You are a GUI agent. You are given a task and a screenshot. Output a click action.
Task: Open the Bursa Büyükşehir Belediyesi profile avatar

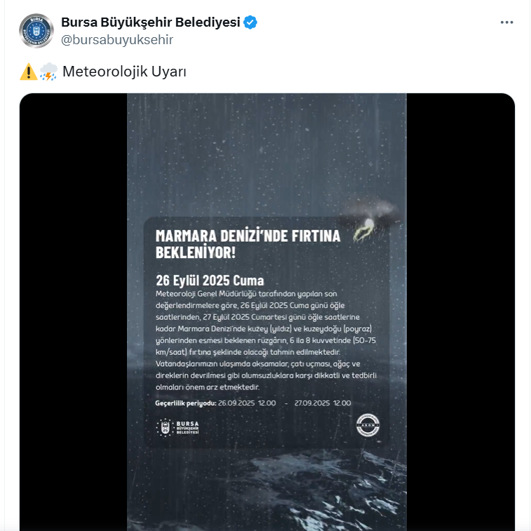[36, 31]
